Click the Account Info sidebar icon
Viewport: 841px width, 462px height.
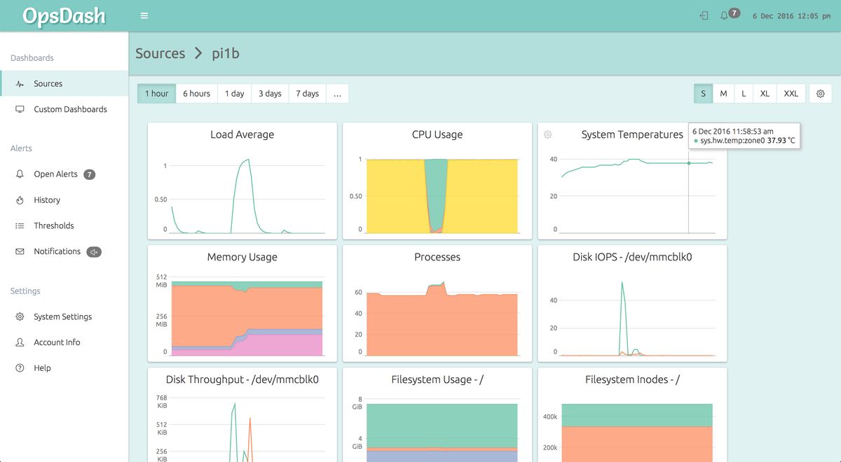tap(20, 342)
